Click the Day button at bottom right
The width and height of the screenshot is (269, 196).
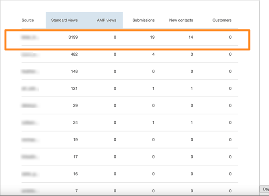pyautogui.click(x=265, y=189)
